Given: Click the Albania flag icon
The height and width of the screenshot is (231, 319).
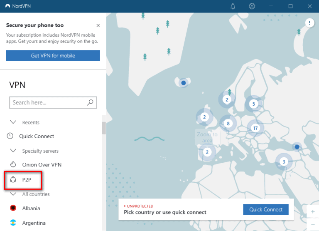Looking at the screenshot, I should tap(13, 208).
